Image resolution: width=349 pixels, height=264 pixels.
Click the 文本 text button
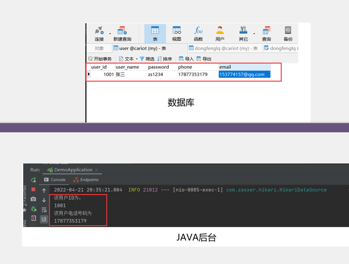coord(127,59)
